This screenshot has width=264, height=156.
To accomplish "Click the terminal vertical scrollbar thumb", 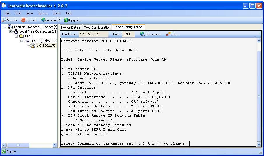I will pyautogui.click(x=259, y=96).
